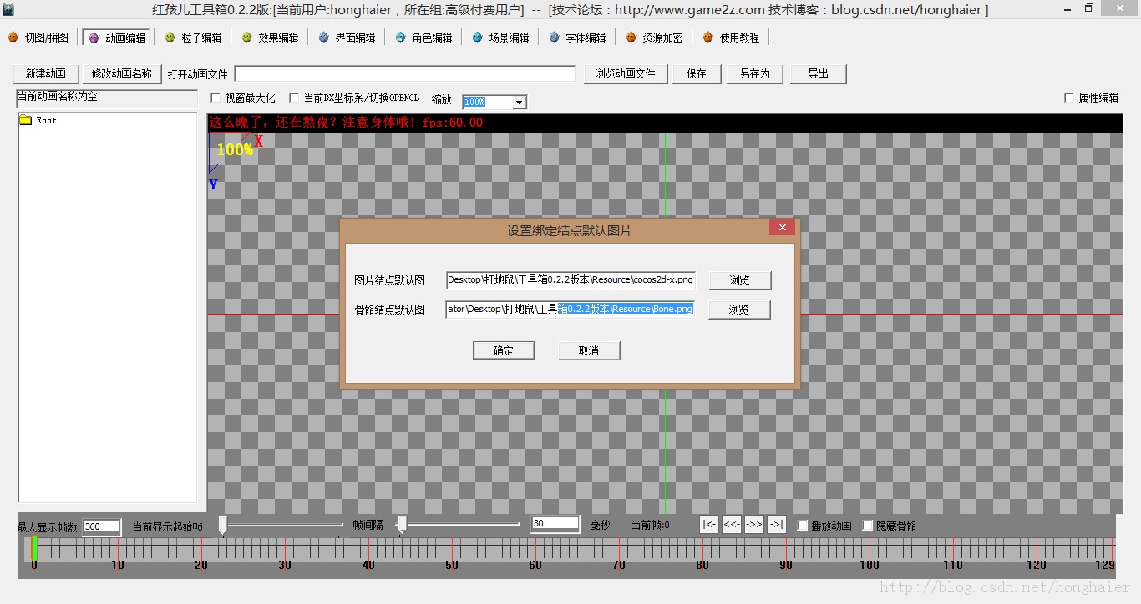The image size is (1141, 604).
Task: Click timeline frame marker 100
Action: tap(870, 565)
